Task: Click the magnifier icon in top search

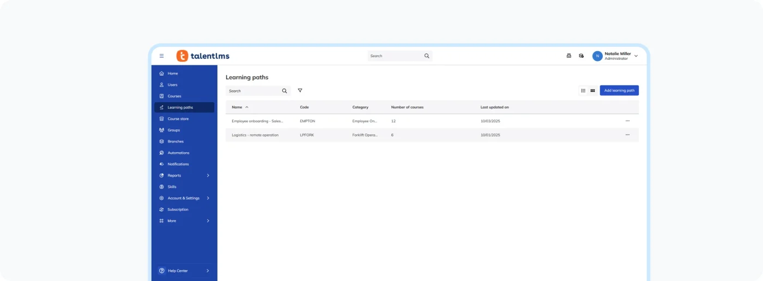Action: coord(427,56)
